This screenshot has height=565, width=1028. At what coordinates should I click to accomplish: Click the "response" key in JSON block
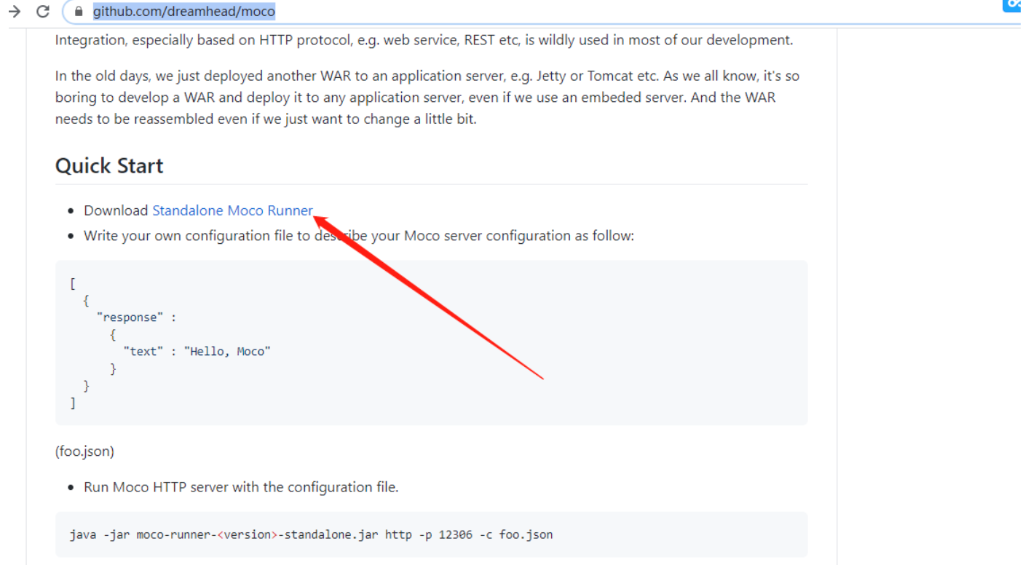pyautogui.click(x=130, y=317)
